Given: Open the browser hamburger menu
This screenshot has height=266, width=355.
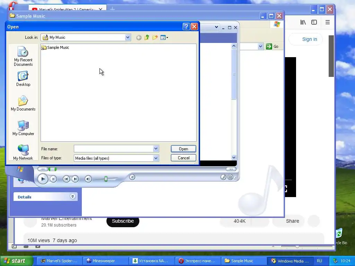Looking at the screenshot, I should click(x=327, y=22).
